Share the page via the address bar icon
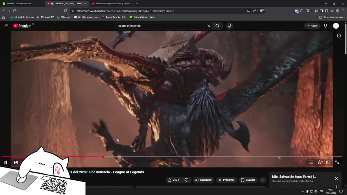The width and height of the screenshot is (347, 195). point(255,11)
